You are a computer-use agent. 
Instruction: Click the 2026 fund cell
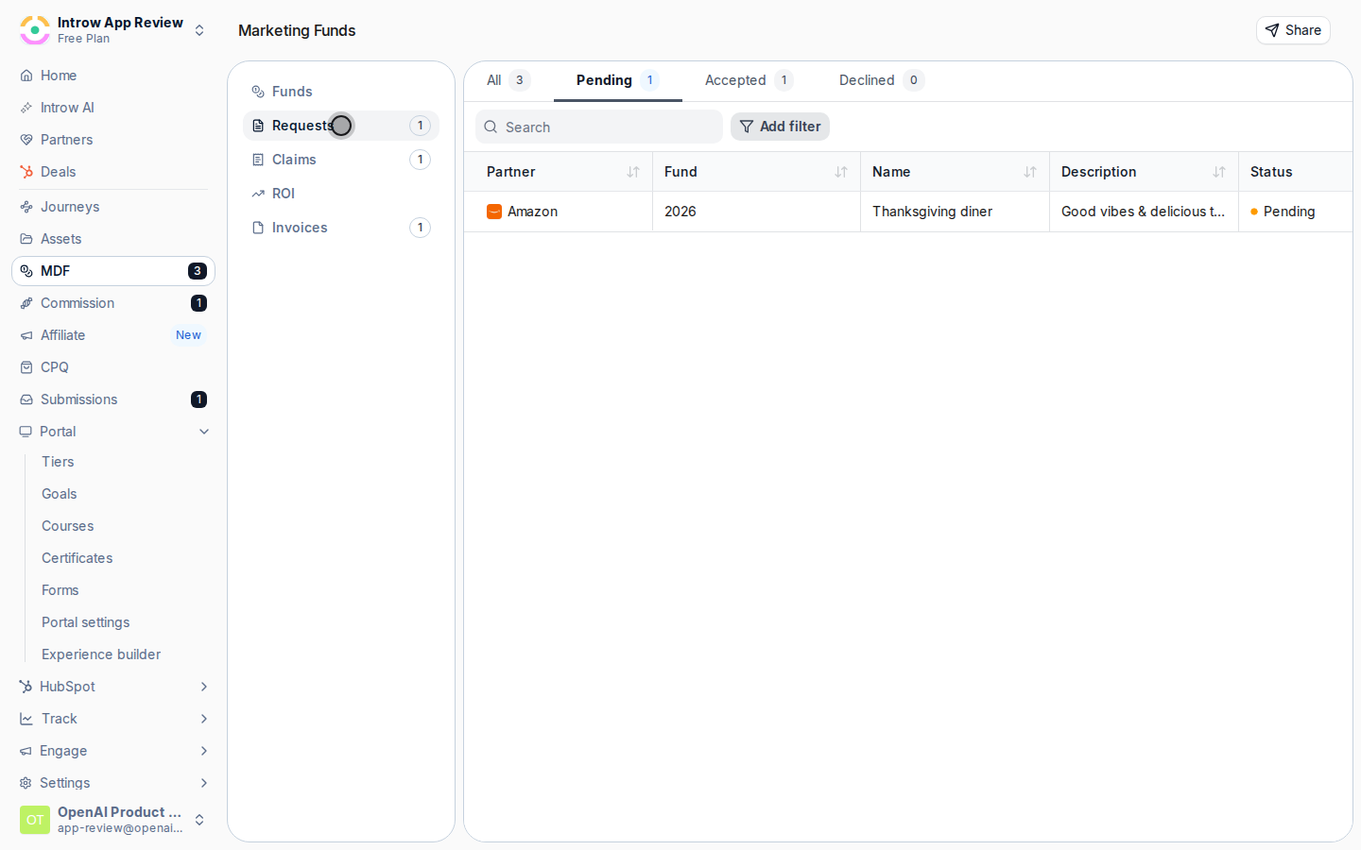click(756, 212)
